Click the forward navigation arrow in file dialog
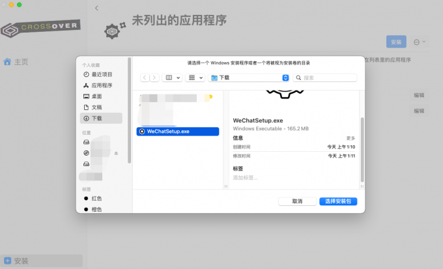The width and height of the screenshot is (443, 269). [x=154, y=78]
